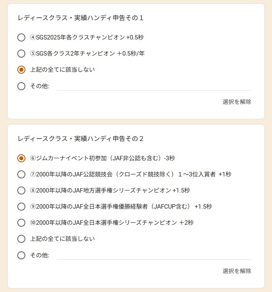Screen dimensions: 272x292
Task: Select ⑨JAF全日本選手権優勝経験者 +1.5秒 option
Action: (x=21, y=207)
